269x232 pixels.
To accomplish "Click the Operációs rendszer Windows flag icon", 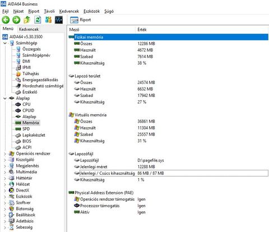I will pos(12,154).
